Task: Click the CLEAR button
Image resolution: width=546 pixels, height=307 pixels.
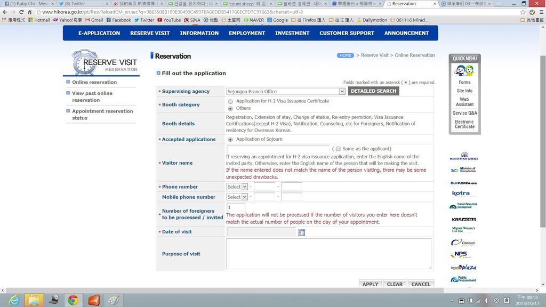Action: (x=395, y=284)
